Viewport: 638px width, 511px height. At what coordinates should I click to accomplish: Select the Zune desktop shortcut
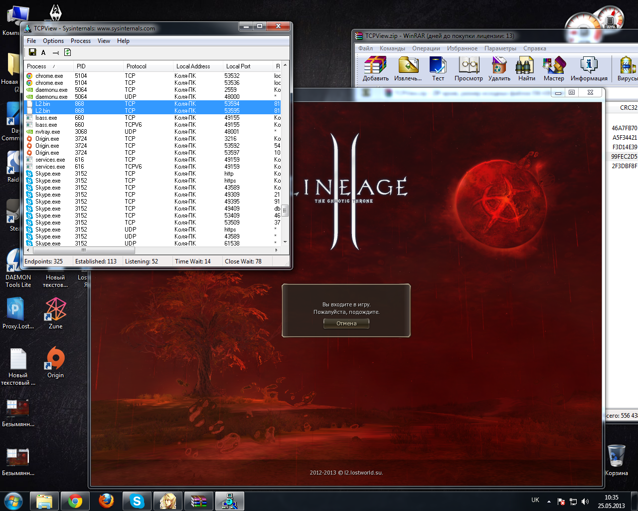(x=55, y=313)
